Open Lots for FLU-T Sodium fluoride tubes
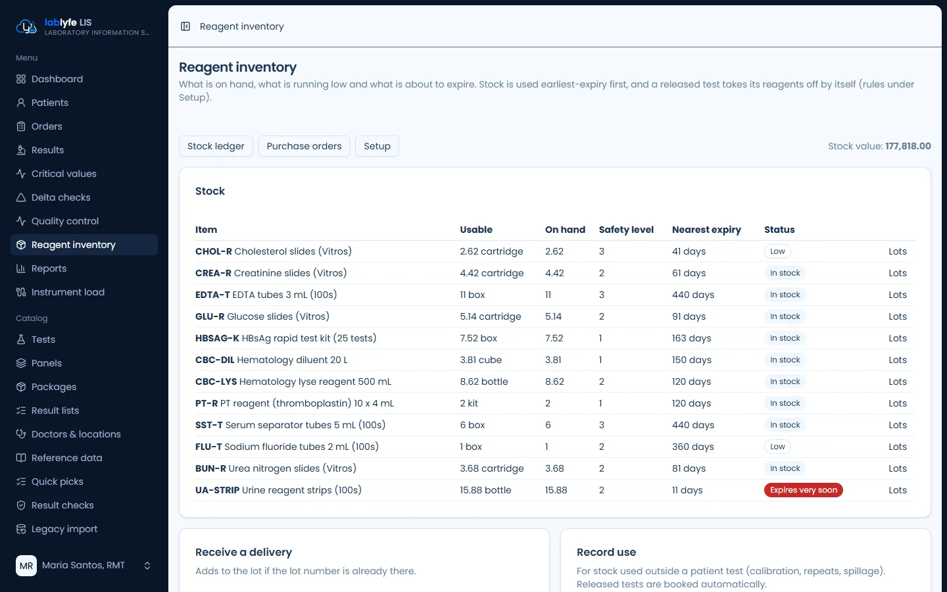947x592 pixels. point(898,447)
